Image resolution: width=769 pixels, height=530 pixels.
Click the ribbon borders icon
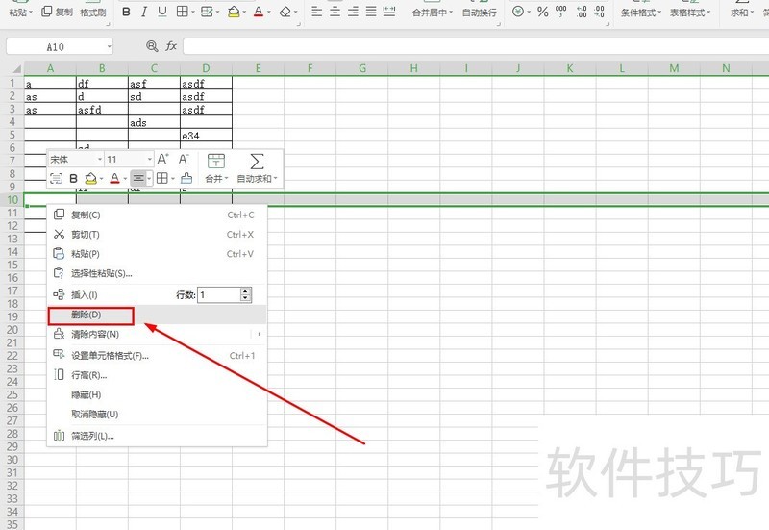[x=183, y=12]
